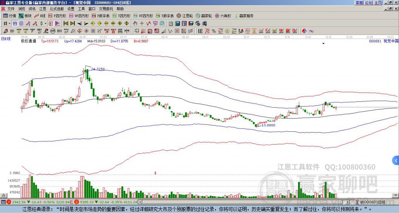Switch to K线 candlestick chart
Screen dimensions: 399x213
tap(40, 16)
